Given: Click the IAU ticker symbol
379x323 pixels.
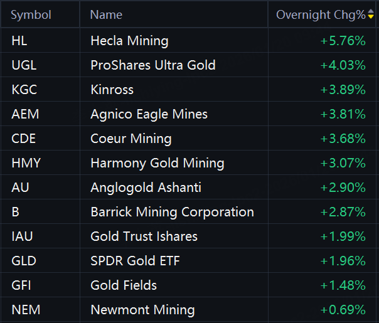Looking at the screenshot, I should [x=22, y=236].
